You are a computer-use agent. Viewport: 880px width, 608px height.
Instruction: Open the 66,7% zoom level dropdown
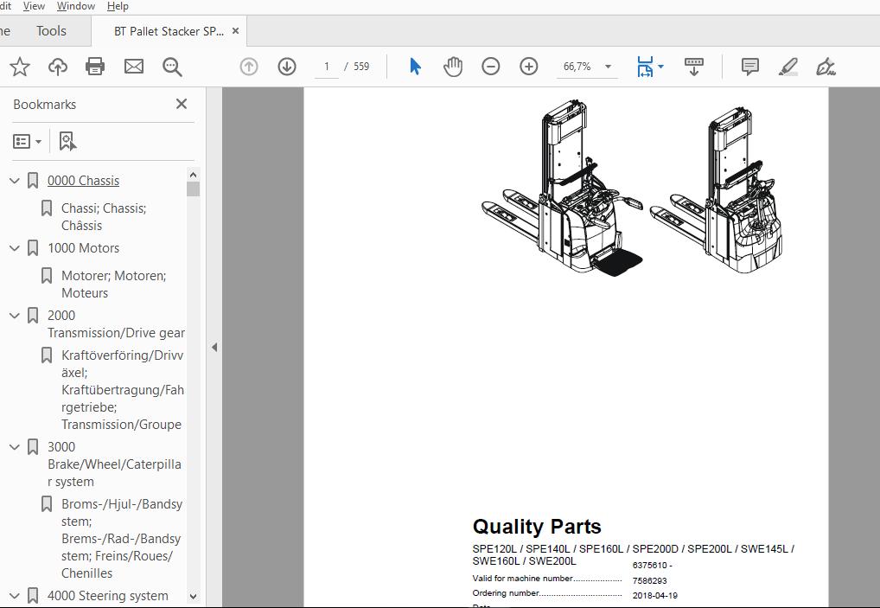point(608,67)
